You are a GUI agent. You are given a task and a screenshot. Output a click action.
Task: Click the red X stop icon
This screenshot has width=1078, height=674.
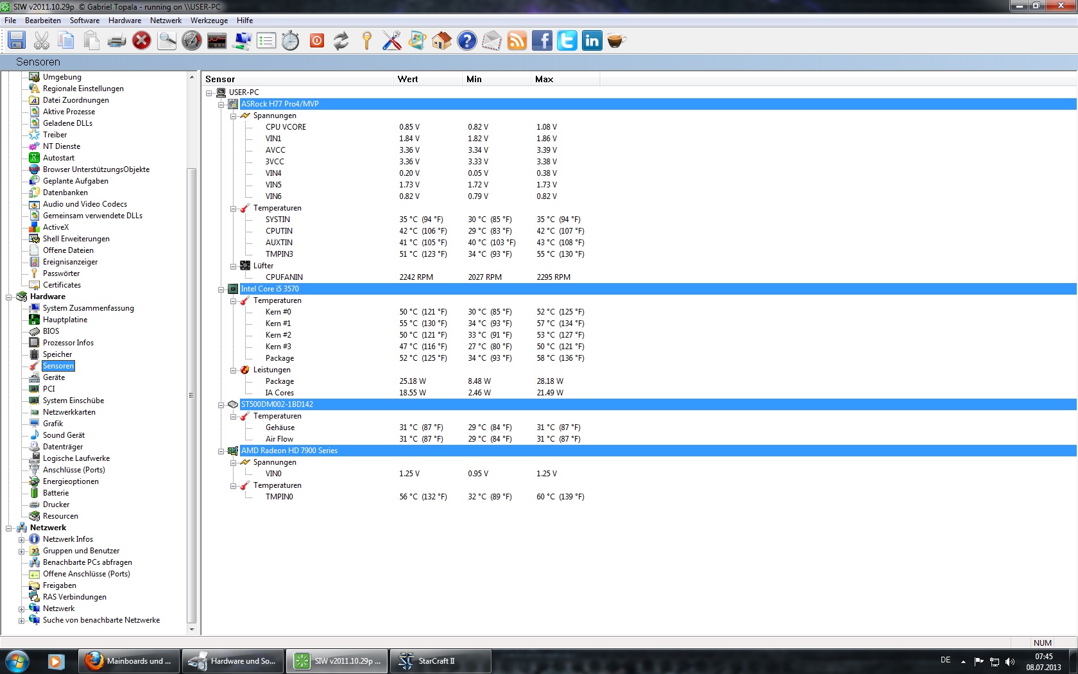click(141, 40)
